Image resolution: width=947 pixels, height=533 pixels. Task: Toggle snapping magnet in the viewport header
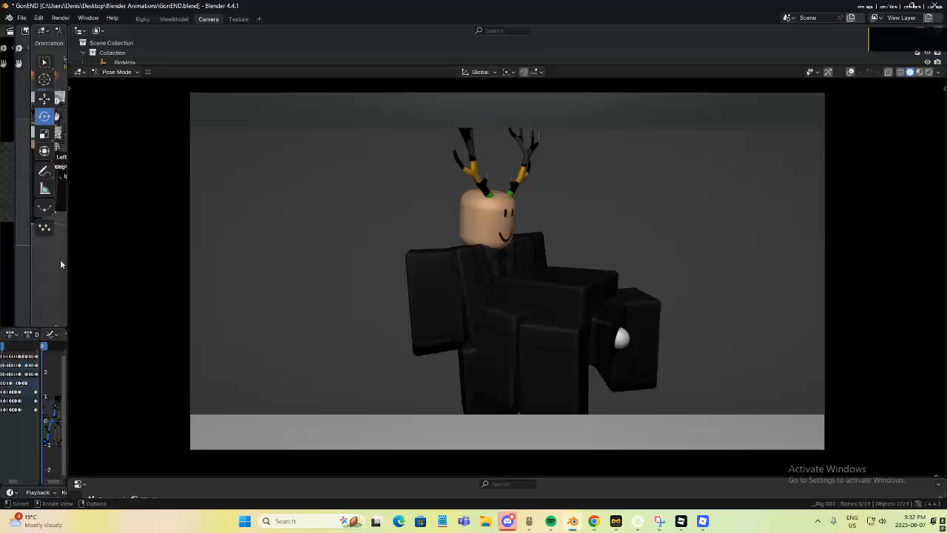(524, 72)
